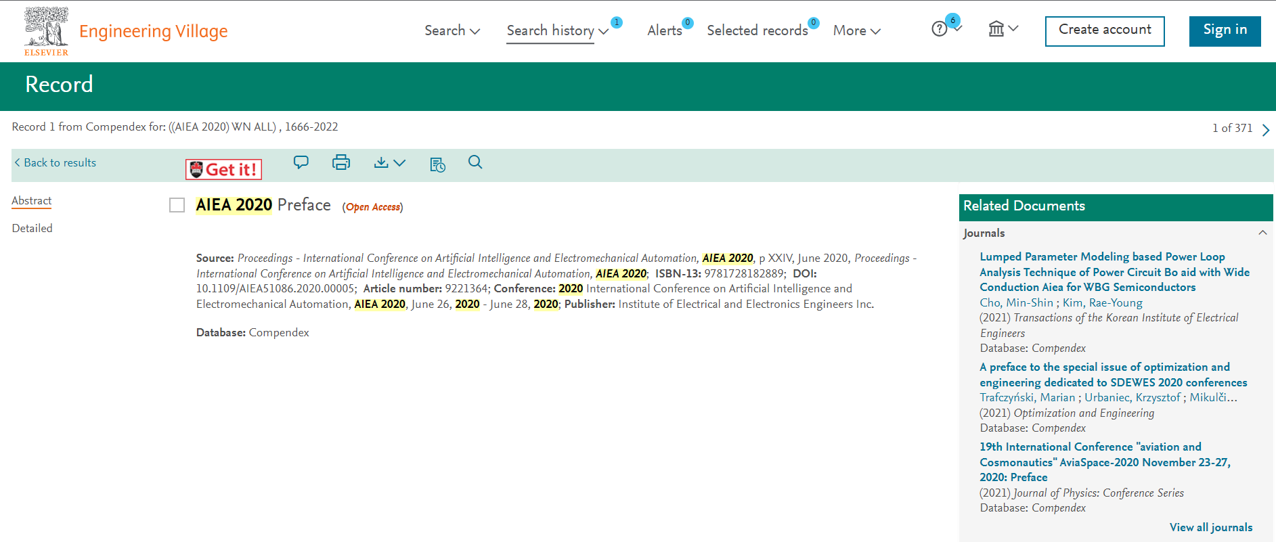Switch to the Detailed view tab
Image resolution: width=1276 pixels, height=542 pixels.
(32, 228)
